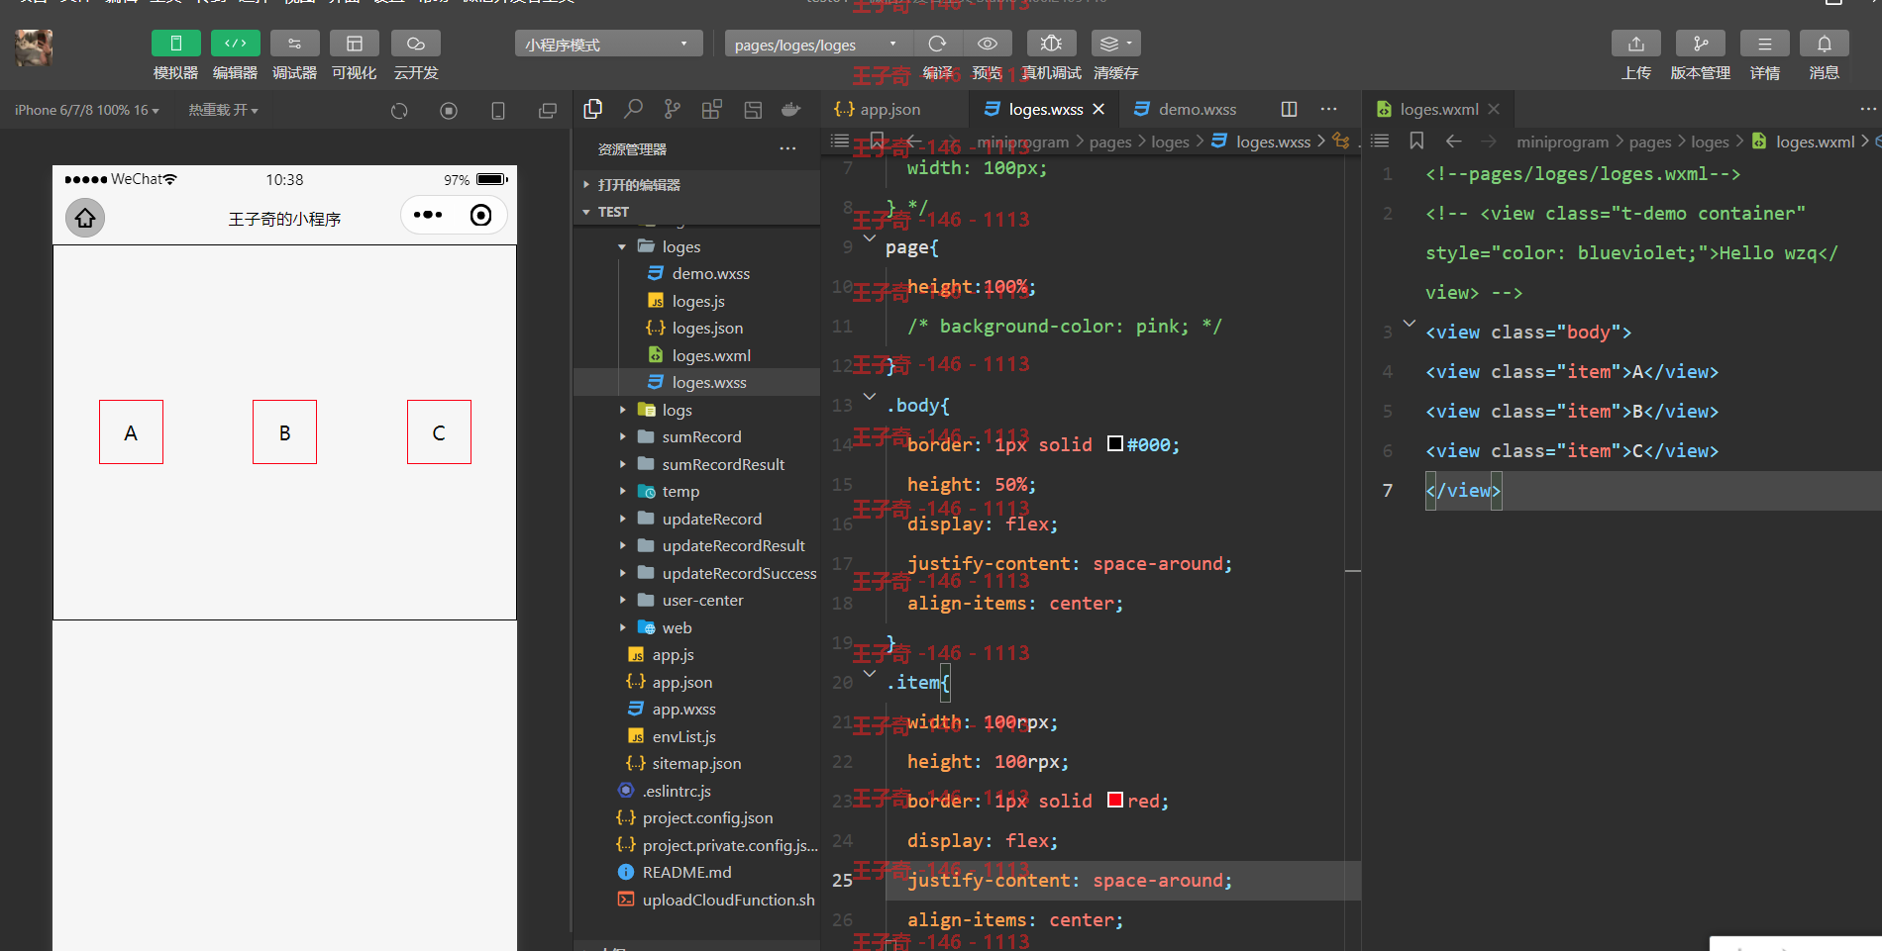This screenshot has width=1882, height=951.
Task: Click the loges breadcrumb in left editor
Action: point(1170,142)
